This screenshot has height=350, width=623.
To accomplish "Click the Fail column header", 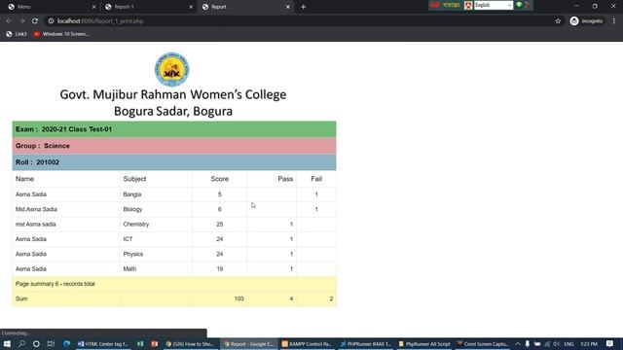I will click(316, 179).
